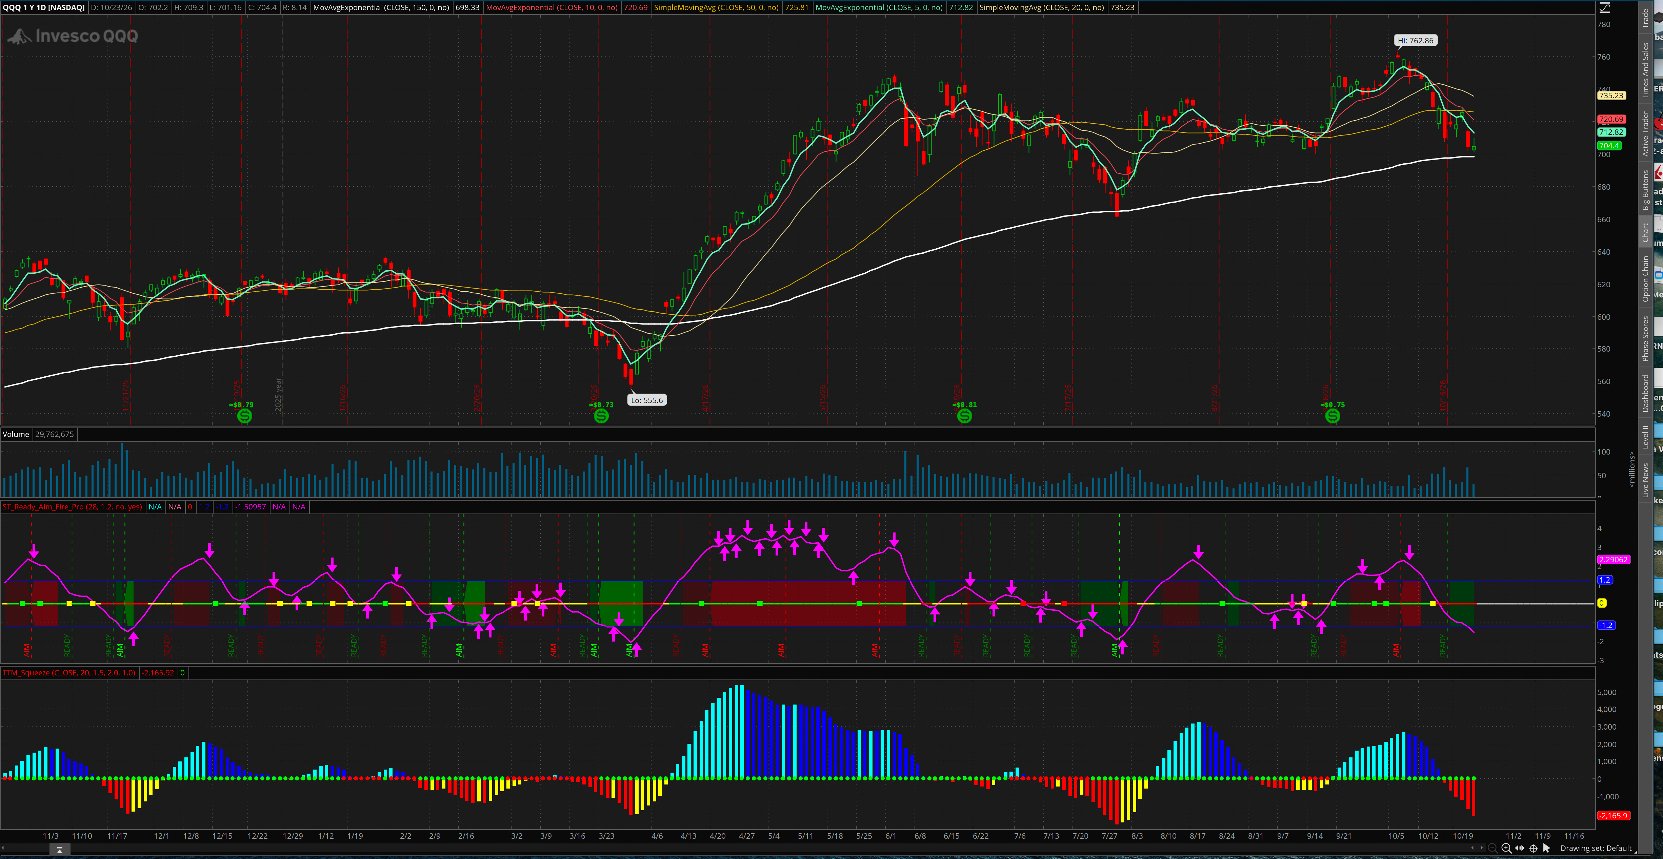Click the scroll right arrow beside the zoom icons
1663x859 pixels.
(1482, 848)
